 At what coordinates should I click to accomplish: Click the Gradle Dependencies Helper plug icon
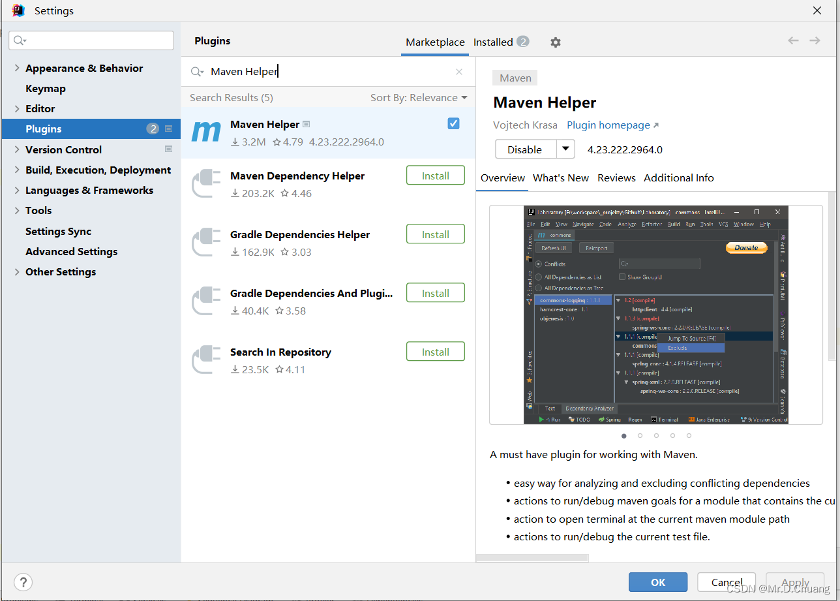[x=206, y=242]
